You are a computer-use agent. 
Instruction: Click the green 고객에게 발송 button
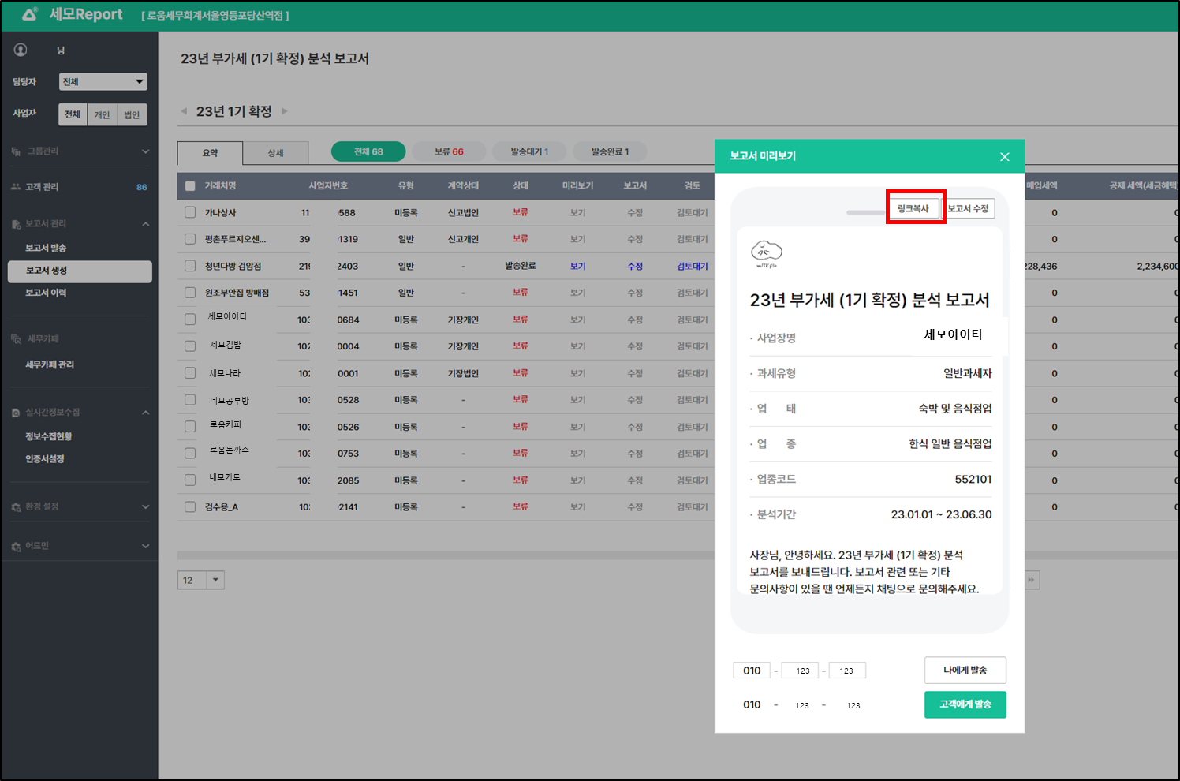coord(965,704)
